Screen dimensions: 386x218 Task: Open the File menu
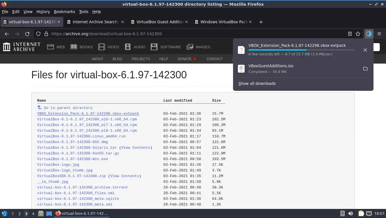(x=5, y=12)
